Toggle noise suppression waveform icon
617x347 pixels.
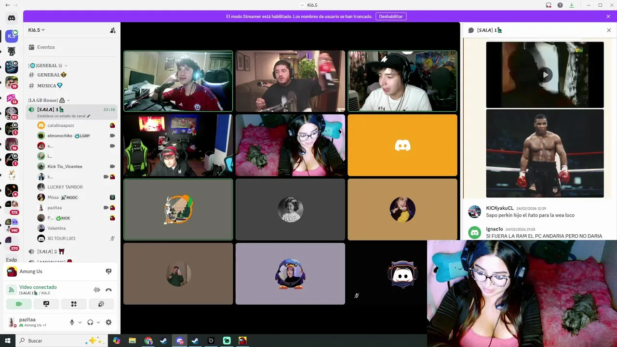(x=97, y=290)
